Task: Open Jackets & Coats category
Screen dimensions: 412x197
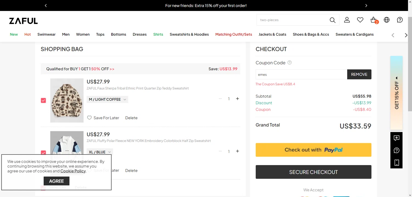Action: [x=272, y=34]
